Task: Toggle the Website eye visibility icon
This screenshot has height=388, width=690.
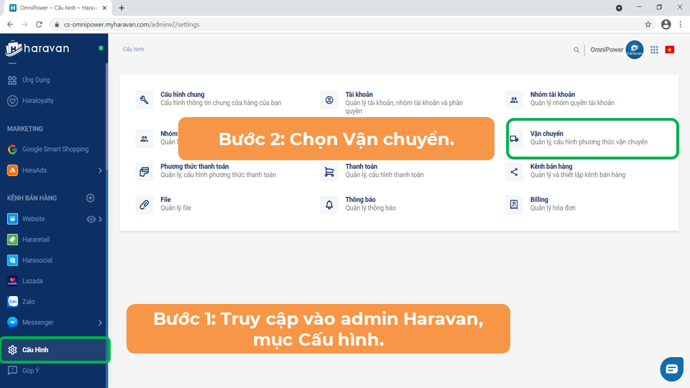Action: [91, 219]
